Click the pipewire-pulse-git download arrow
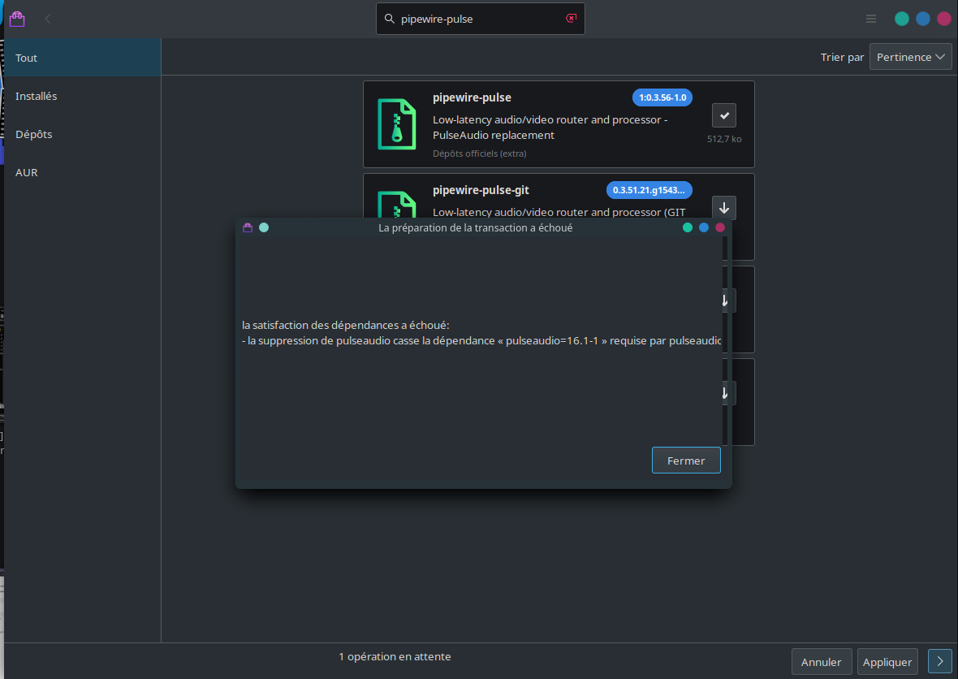958x679 pixels. pos(724,208)
